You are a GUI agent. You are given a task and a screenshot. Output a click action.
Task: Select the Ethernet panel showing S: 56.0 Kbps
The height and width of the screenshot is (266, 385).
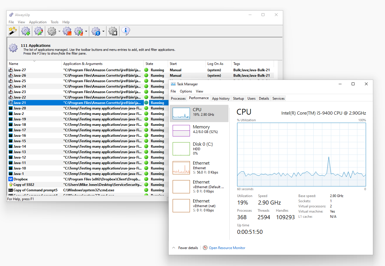pyautogui.click(x=199, y=168)
